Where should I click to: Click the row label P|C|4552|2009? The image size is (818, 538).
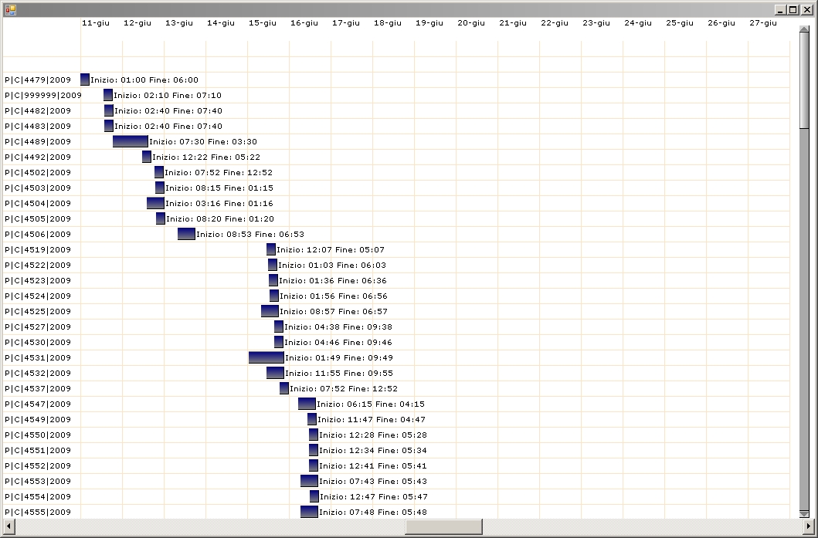pyautogui.click(x=38, y=466)
